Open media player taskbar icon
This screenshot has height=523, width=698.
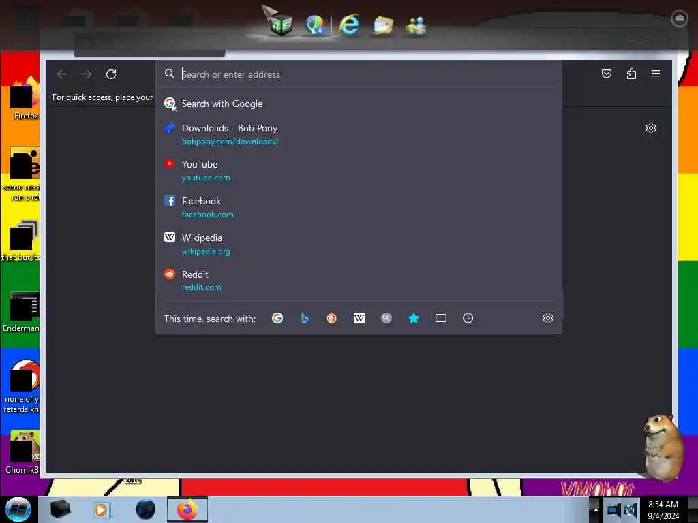click(101, 509)
